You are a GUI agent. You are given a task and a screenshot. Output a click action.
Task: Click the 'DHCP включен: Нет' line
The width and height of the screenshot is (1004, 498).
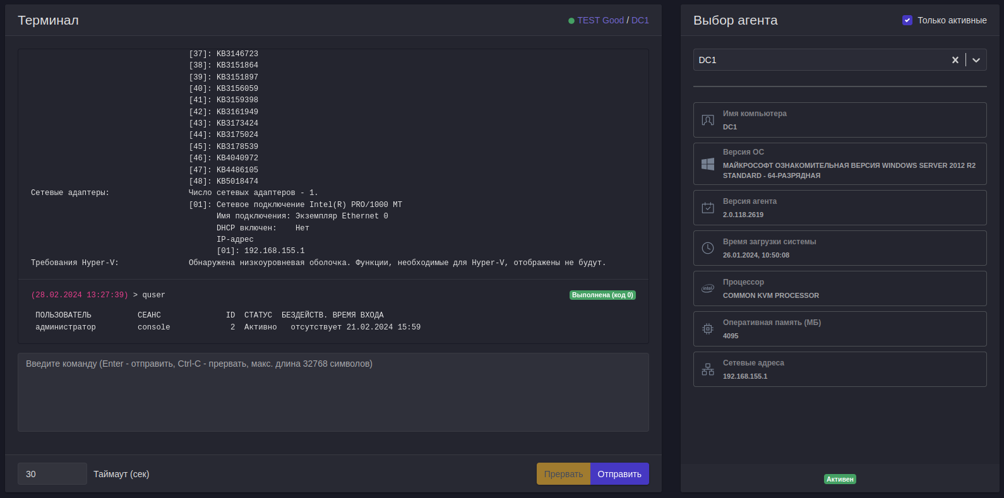(263, 228)
